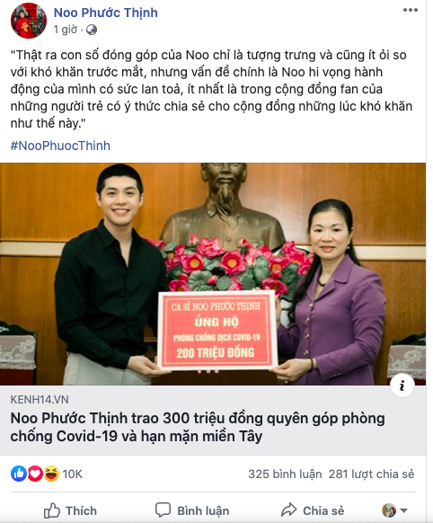Screen dimensions: 433x523
Task: Open the post timestamp 1 giờ
Action: (66, 30)
